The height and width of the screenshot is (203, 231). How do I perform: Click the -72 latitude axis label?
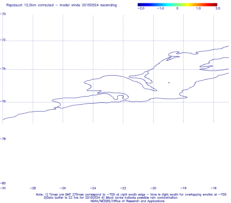pos(3,40)
